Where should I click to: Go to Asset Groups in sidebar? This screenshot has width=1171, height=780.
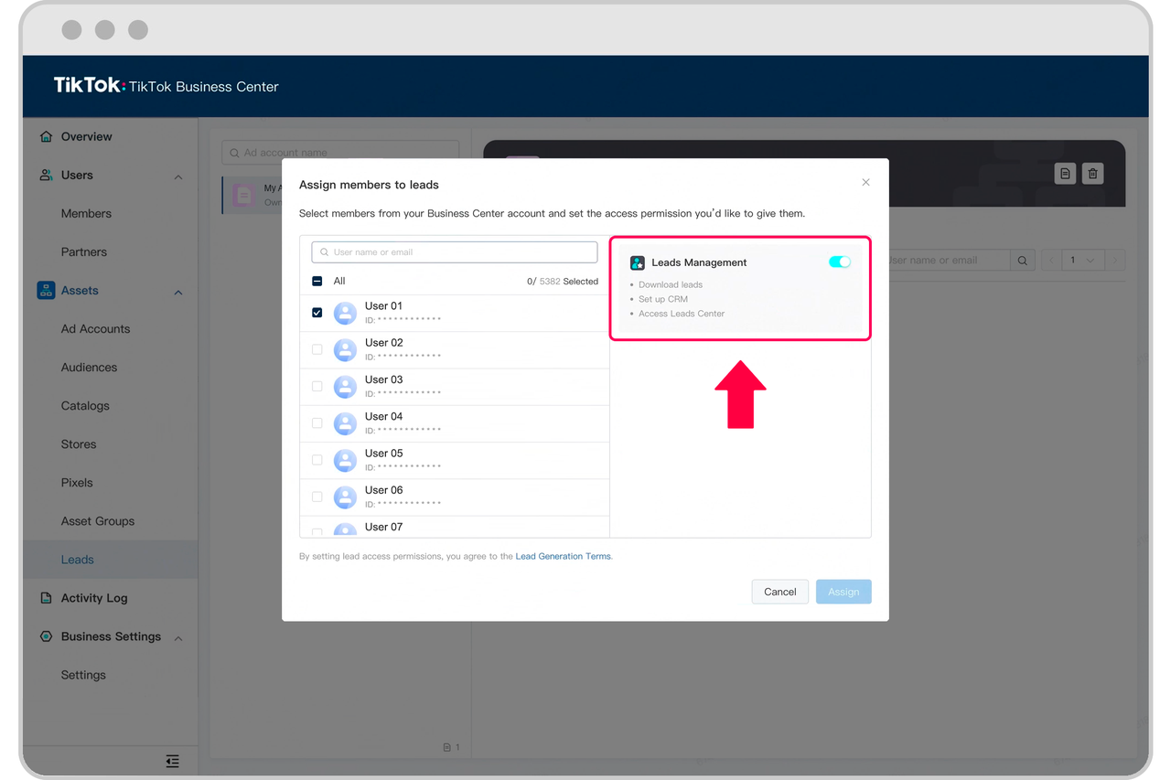pyautogui.click(x=97, y=521)
